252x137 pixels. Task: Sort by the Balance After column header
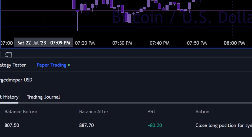pos(94,112)
